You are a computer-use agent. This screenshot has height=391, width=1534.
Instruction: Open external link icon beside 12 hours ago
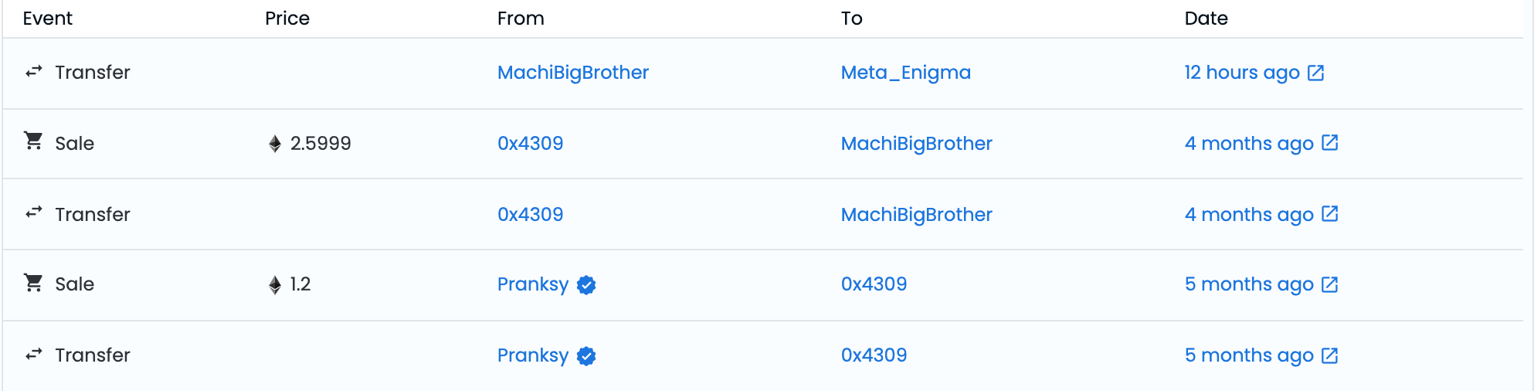[1315, 73]
